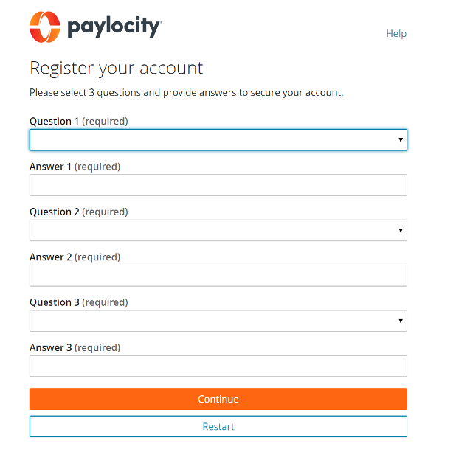This screenshot has height=463, width=453.
Task: Focus the Answer 1 text field
Action: [x=218, y=185]
